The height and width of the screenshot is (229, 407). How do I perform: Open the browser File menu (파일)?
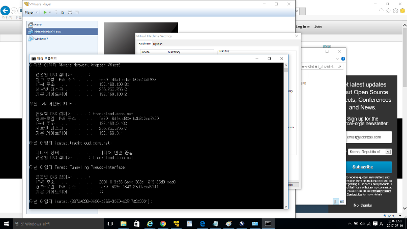(7, 18)
